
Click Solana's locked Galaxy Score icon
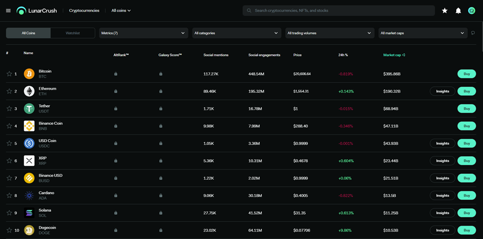coord(161,213)
